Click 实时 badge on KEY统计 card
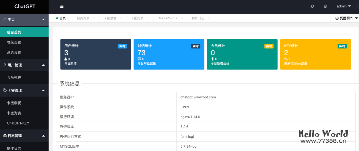This screenshot has width=359, height=151. (x=342, y=46)
